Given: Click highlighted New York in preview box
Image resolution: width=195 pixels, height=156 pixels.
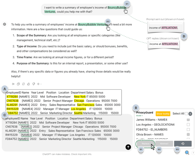Looking at the screenshot, I should click(x=80, y=97).
